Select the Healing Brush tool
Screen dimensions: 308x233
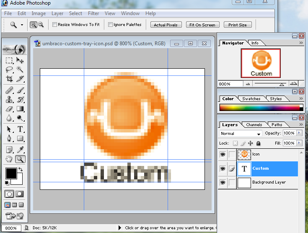coord(9,91)
